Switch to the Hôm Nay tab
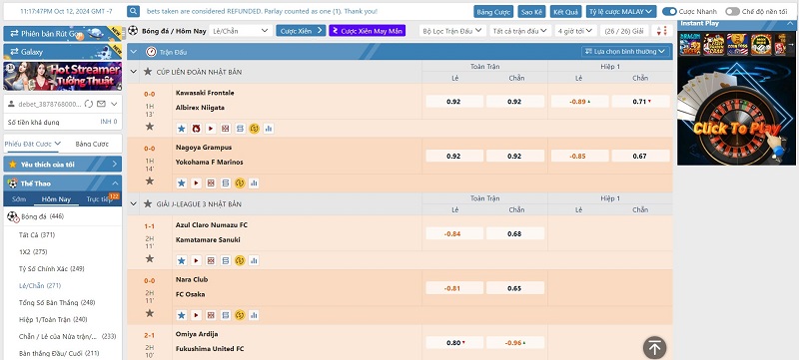799x360 pixels. coord(56,199)
